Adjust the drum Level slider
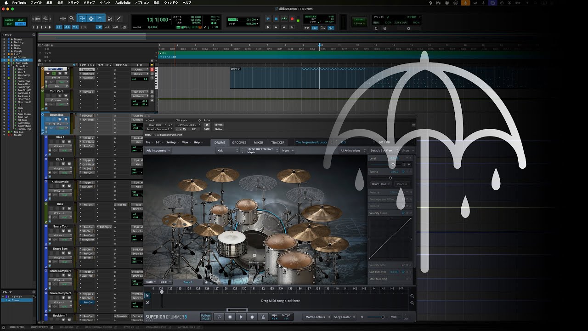This screenshot has height=331, width=588. pyautogui.click(x=393, y=165)
